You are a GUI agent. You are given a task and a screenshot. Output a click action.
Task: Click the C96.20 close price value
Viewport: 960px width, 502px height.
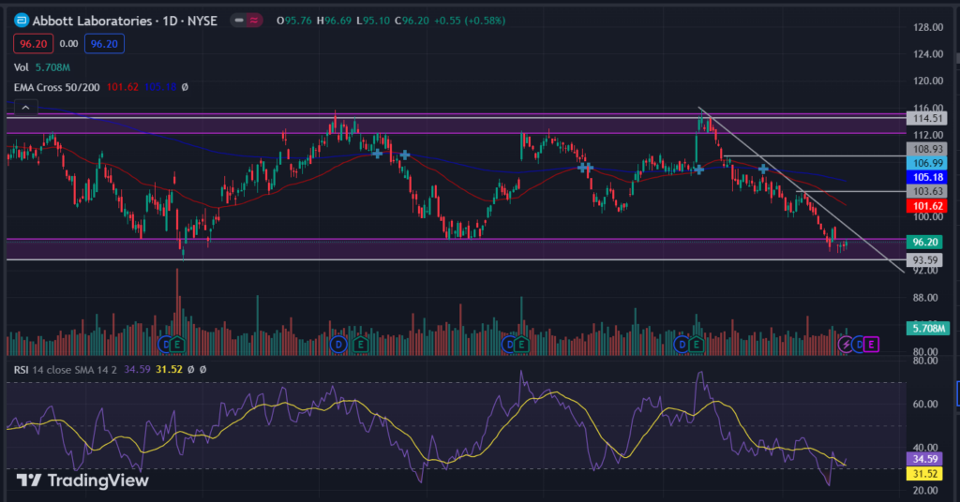(412, 21)
